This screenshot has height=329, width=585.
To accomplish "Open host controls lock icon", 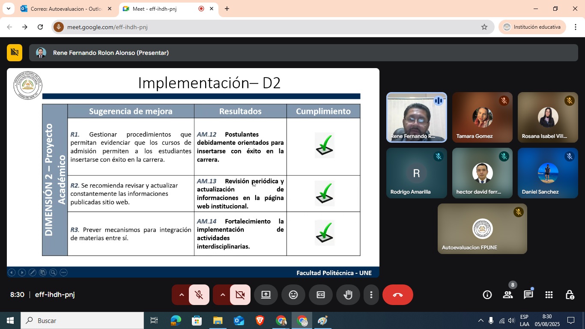I will click(x=570, y=295).
